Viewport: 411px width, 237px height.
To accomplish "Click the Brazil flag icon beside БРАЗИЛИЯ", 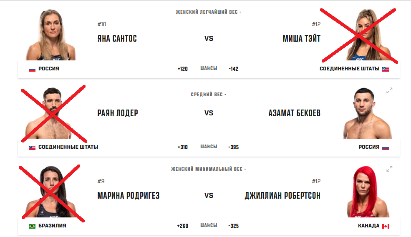I will (32, 226).
